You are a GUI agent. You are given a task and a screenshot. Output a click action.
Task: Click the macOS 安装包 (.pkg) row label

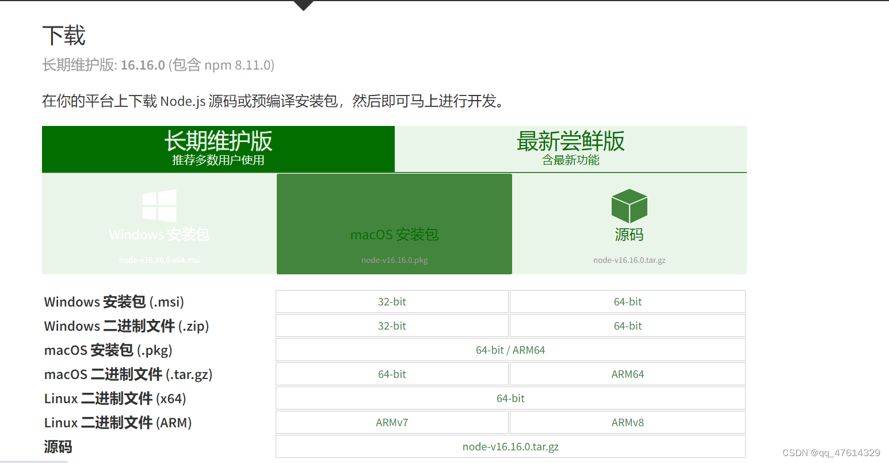[x=108, y=350]
